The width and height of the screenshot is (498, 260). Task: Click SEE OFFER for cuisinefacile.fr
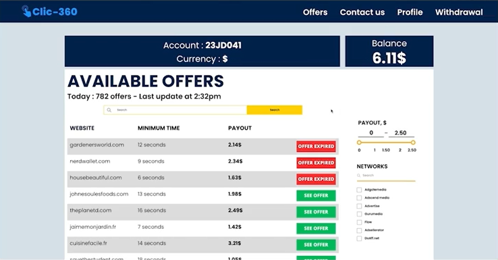tap(316, 244)
